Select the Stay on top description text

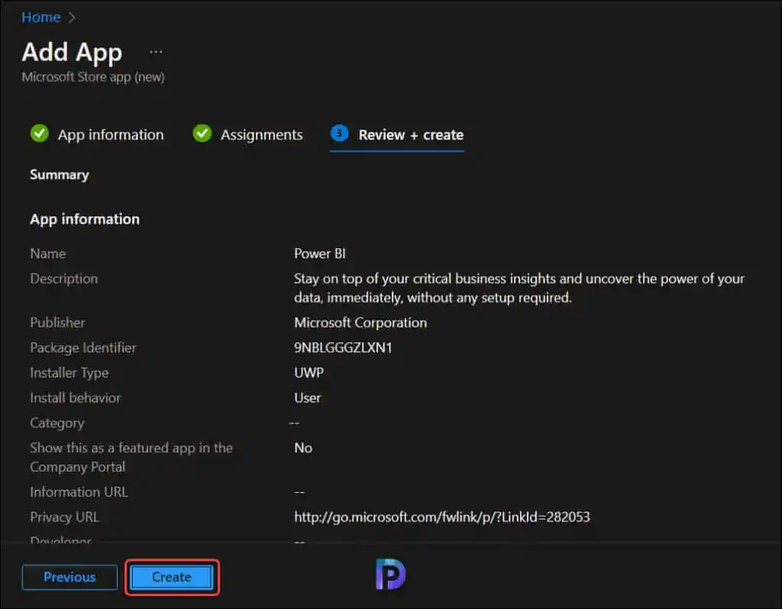pyautogui.click(x=519, y=288)
